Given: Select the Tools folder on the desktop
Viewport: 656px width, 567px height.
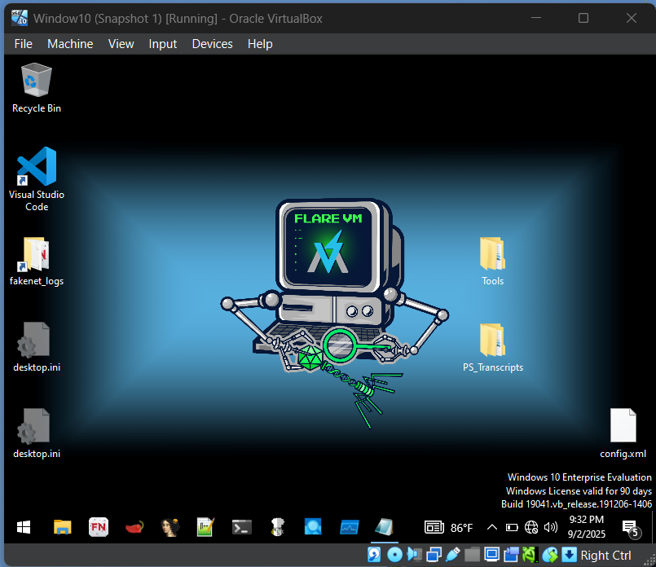Looking at the screenshot, I should 492,262.
